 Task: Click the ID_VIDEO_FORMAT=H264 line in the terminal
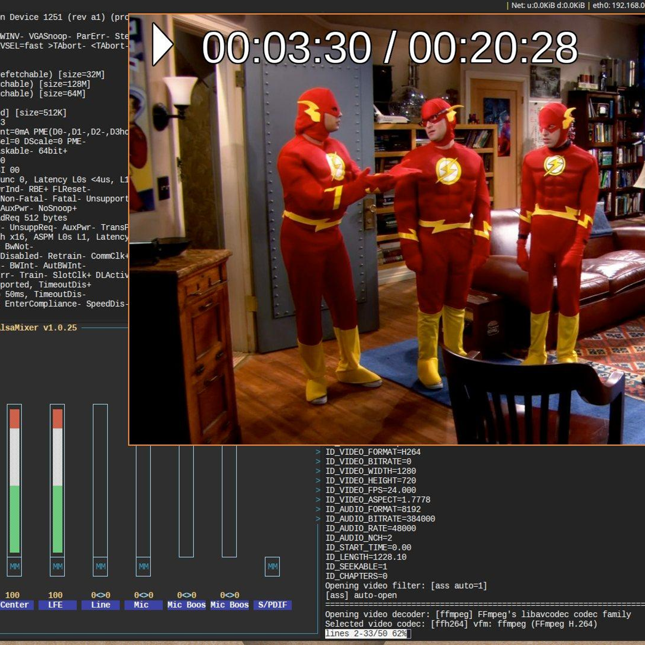click(373, 452)
